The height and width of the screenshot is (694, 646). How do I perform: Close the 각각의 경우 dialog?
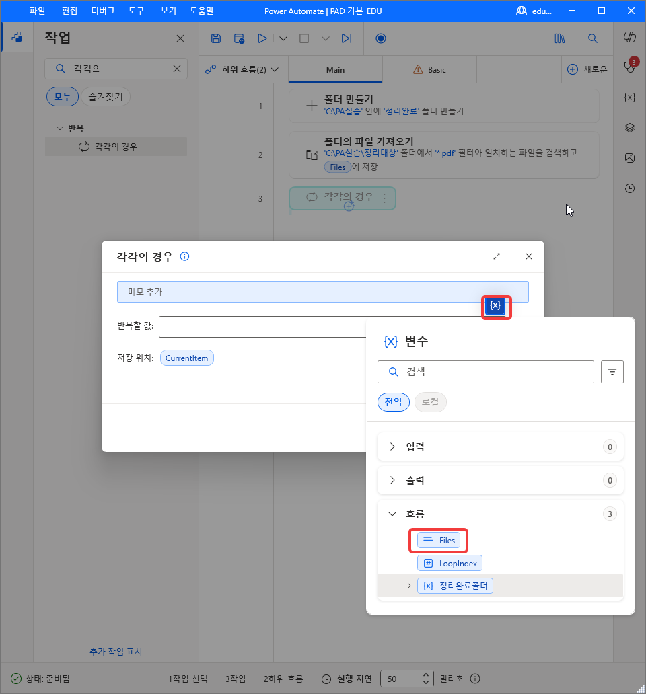(529, 256)
